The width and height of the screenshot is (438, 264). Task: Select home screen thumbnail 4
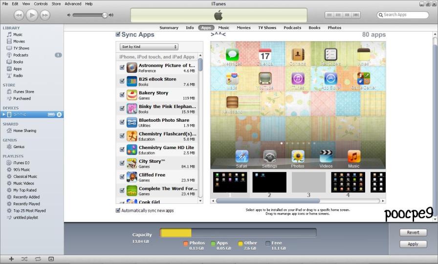[x=348, y=182]
